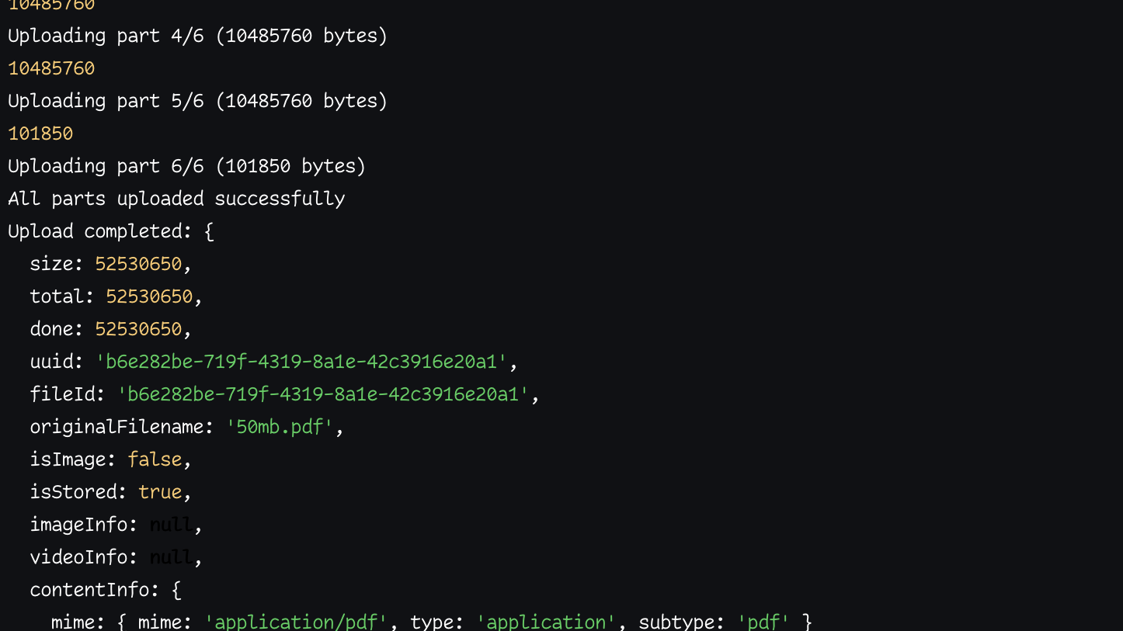Click the "Uploading part 6/6" log line
The width and height of the screenshot is (1123, 631).
pyautogui.click(x=186, y=166)
